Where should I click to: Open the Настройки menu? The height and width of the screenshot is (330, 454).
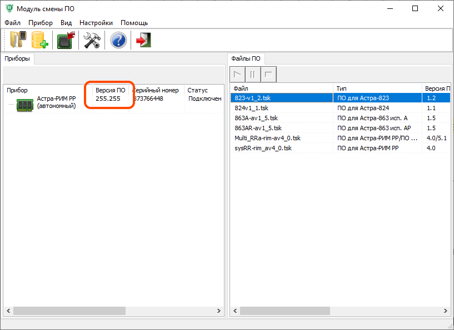click(x=96, y=23)
